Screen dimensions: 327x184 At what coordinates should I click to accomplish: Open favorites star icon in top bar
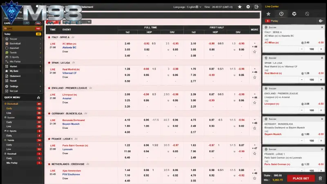(x=240, y=7)
